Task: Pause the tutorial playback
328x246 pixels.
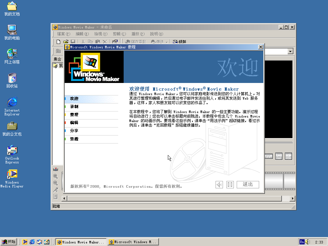Action: (x=230, y=184)
